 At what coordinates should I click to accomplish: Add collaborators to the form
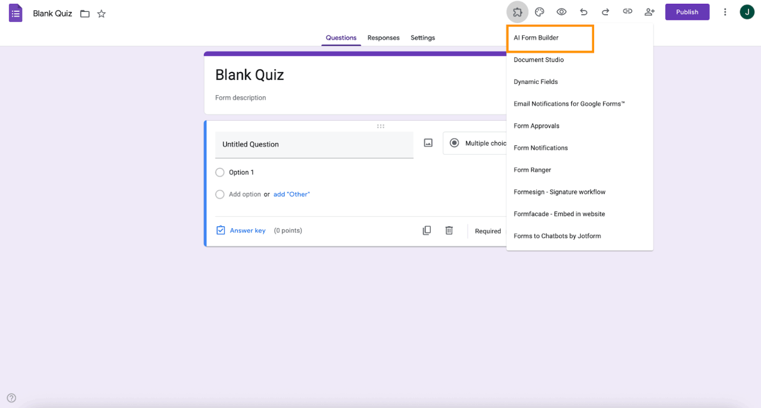click(650, 11)
